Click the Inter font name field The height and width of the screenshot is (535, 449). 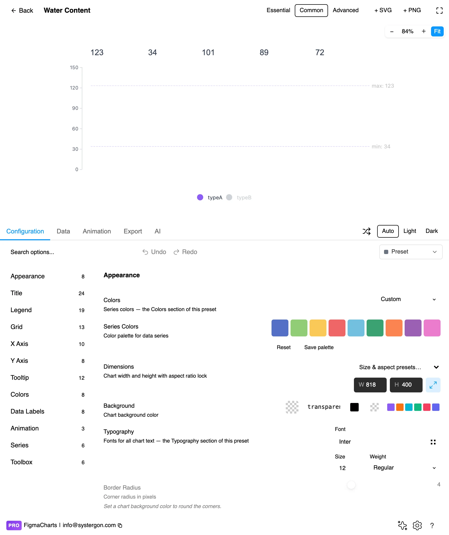(x=380, y=442)
